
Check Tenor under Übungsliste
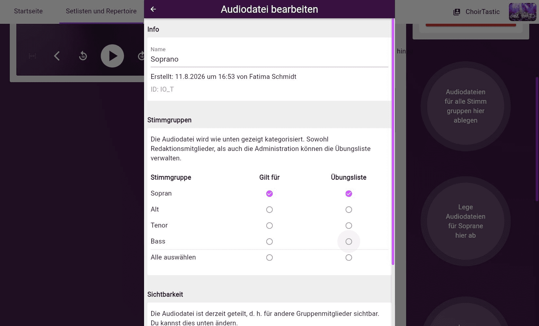click(x=349, y=226)
